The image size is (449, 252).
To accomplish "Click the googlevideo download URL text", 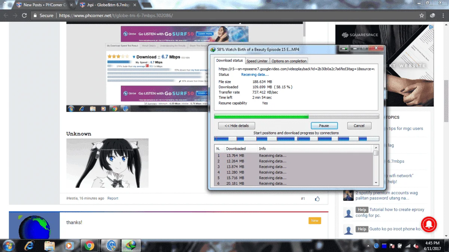I will point(296,69).
